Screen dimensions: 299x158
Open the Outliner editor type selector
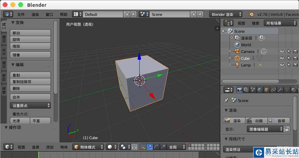(228, 23)
